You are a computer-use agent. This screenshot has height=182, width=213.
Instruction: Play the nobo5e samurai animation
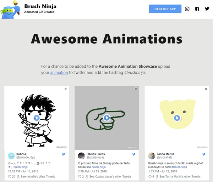(x=37, y=118)
